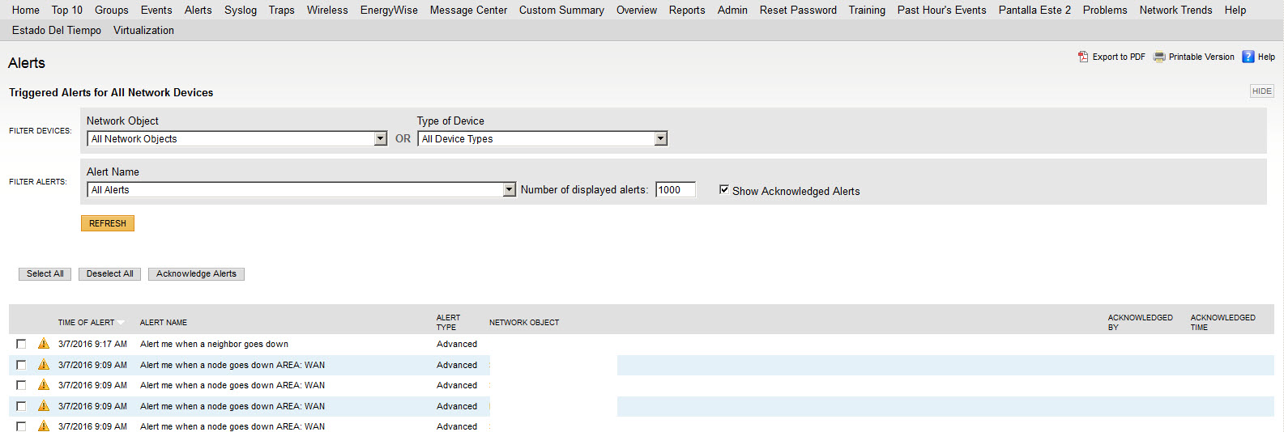Toggle Show Acknowledged Alerts checkbox
The height and width of the screenshot is (432, 1284).
pos(724,189)
